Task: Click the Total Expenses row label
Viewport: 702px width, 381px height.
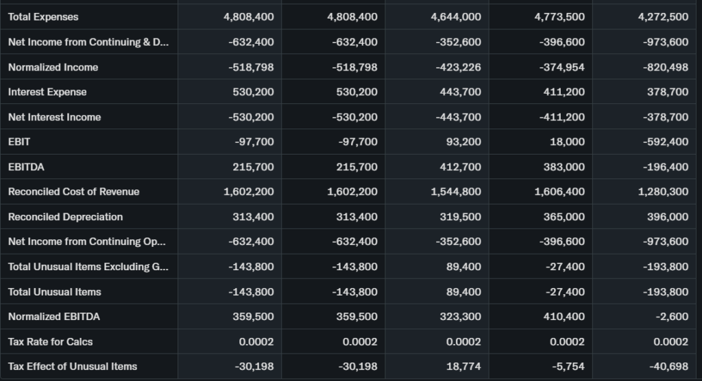Action: point(43,17)
